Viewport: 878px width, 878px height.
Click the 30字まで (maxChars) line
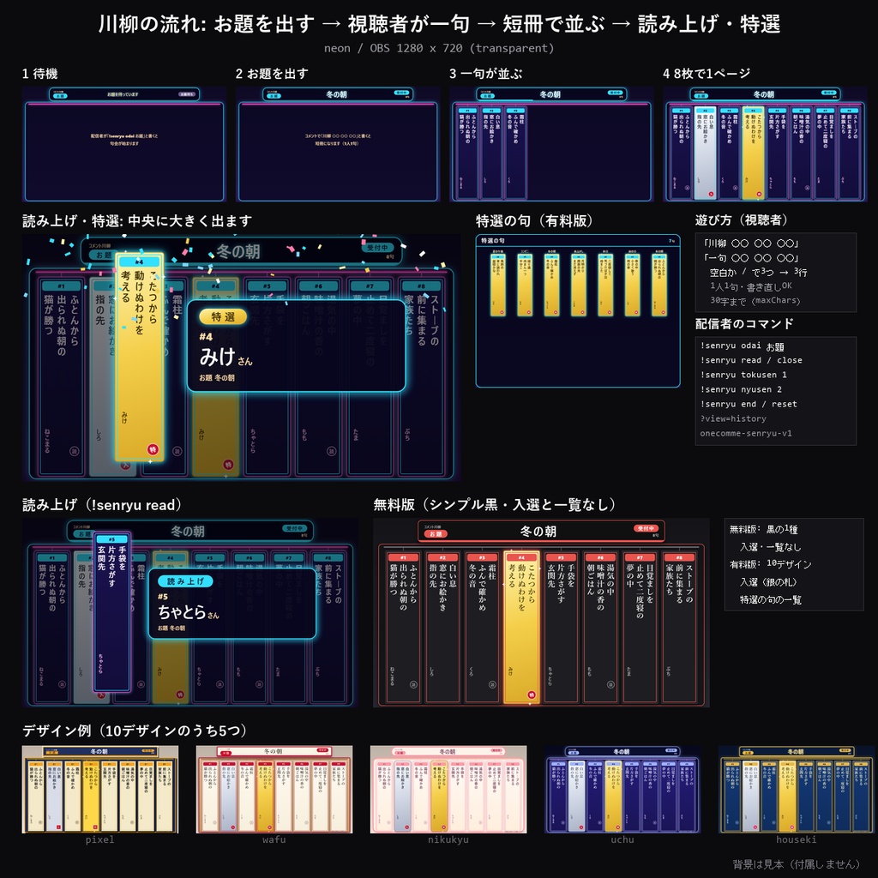tap(755, 301)
